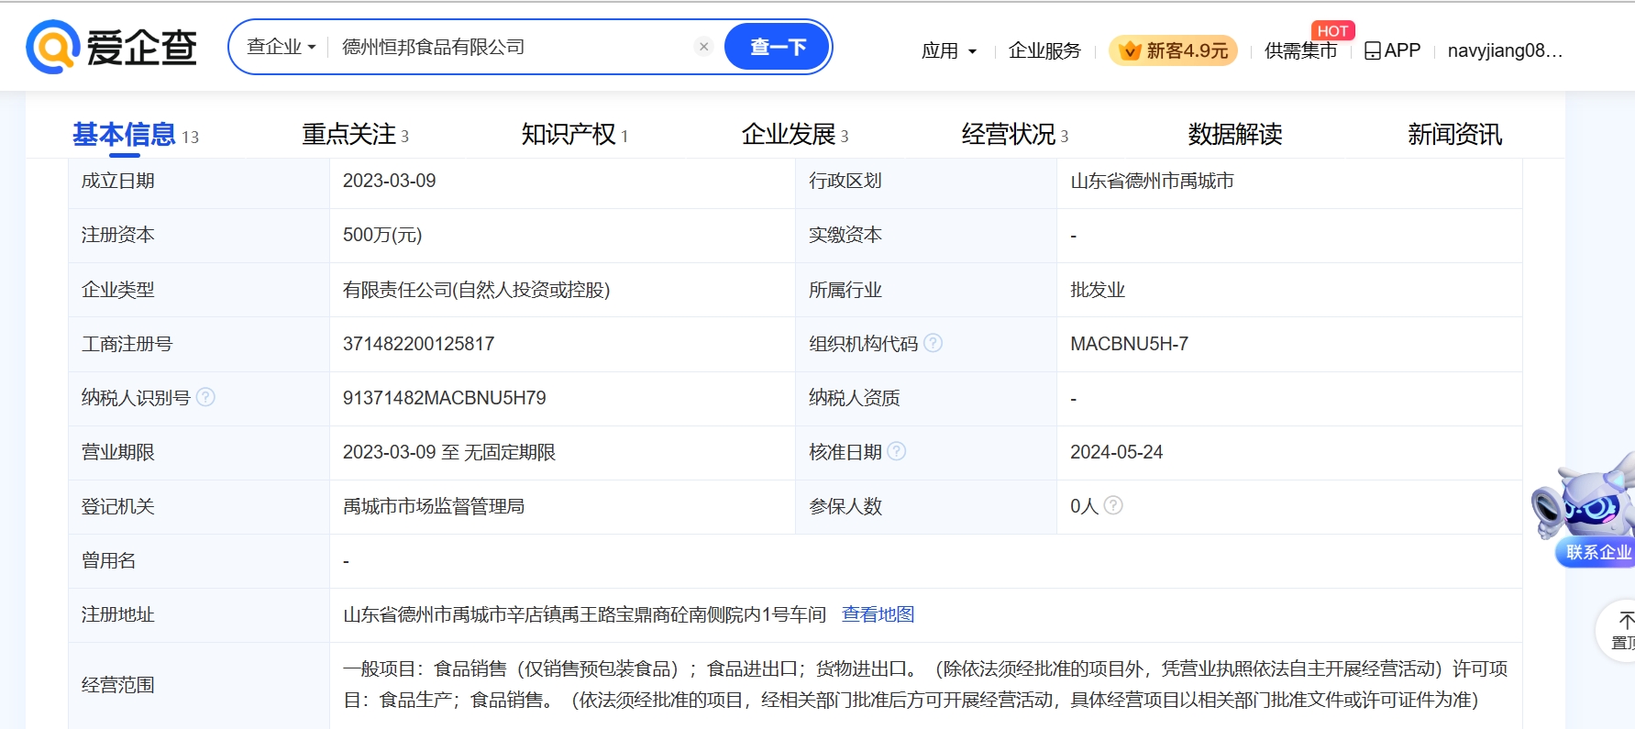
Task: Click the 纳税人资质 label cell
Action: pyautogui.click(x=926, y=398)
